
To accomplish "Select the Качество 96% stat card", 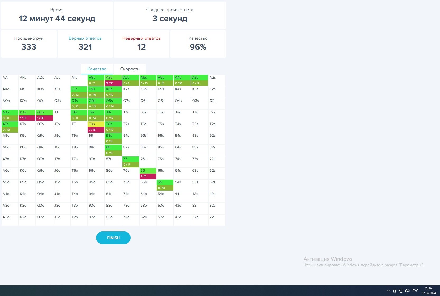I will [198, 44].
